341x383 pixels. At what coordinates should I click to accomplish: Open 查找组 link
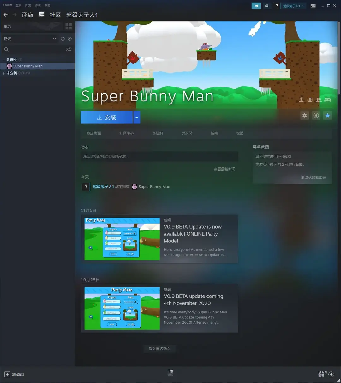click(158, 133)
